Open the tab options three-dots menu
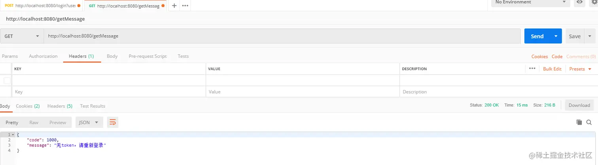 [x=185, y=6]
